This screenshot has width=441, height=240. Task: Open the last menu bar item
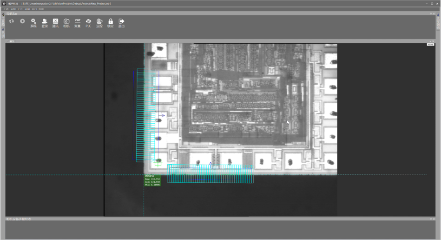coord(41,9)
